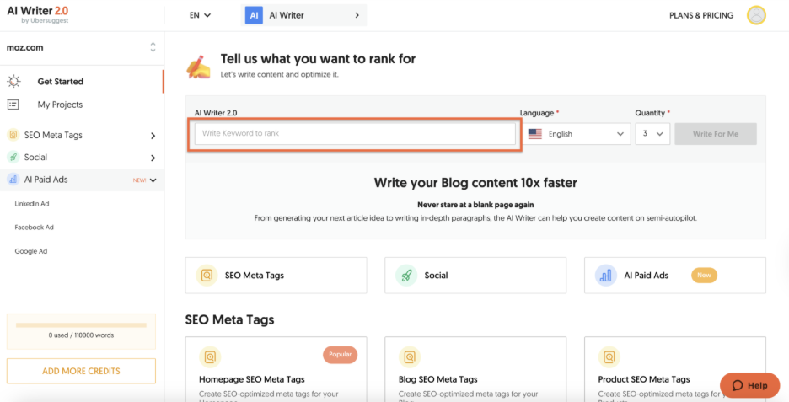Click the Write For Me button
The image size is (789, 402).
[716, 134]
